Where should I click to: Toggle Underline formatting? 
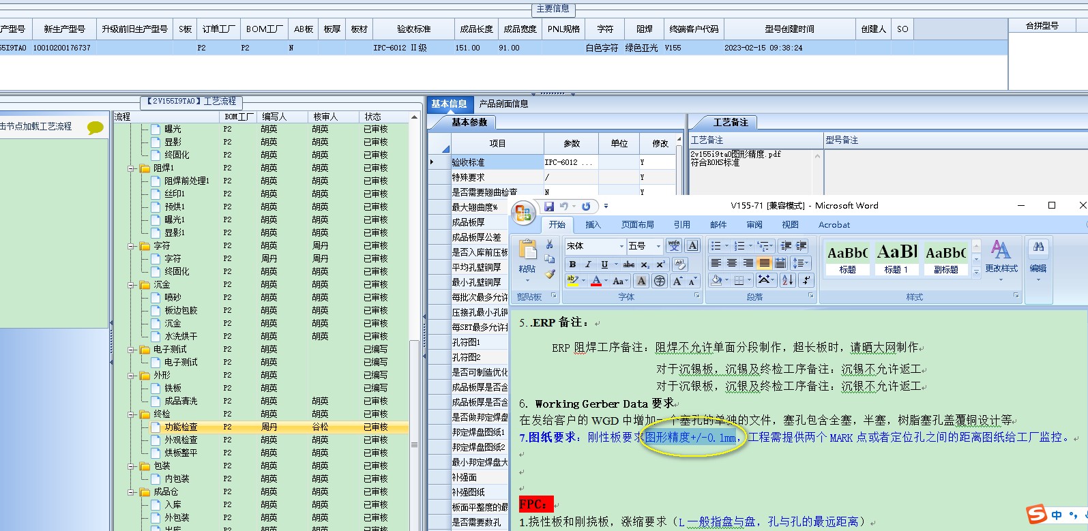click(x=604, y=264)
